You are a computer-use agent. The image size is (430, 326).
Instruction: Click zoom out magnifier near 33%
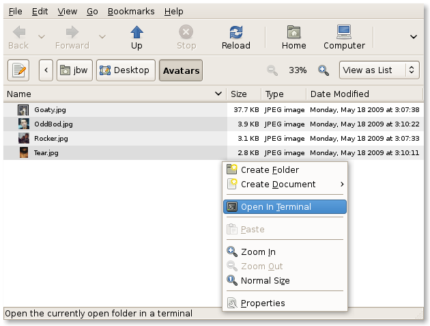point(272,70)
